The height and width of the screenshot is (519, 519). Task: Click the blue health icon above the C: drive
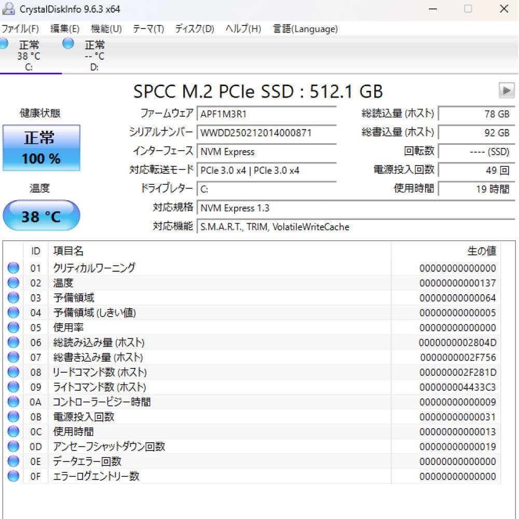coord(3,44)
